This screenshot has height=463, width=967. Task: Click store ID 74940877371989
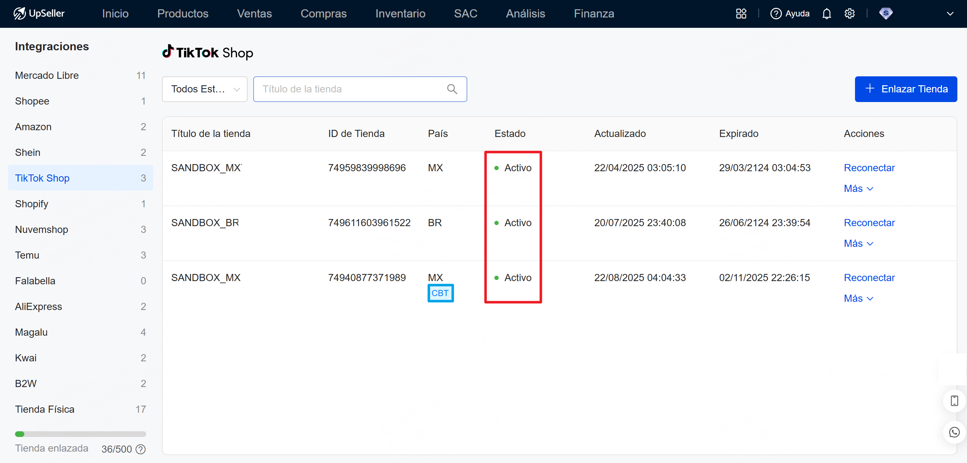coord(367,278)
